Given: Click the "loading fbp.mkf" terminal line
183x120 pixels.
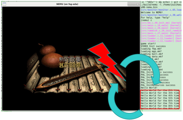Looking at the screenshot, I should point(150,49).
